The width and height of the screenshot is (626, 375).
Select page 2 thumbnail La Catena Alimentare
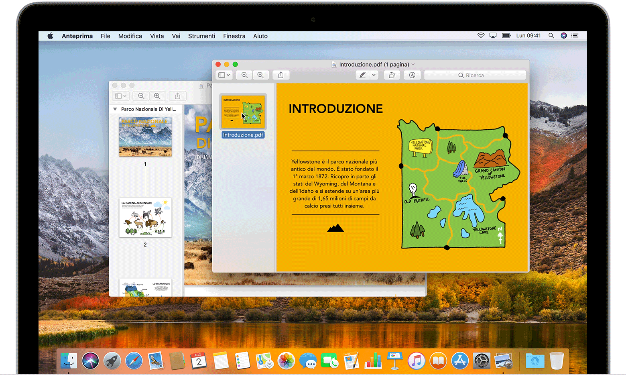tap(145, 217)
